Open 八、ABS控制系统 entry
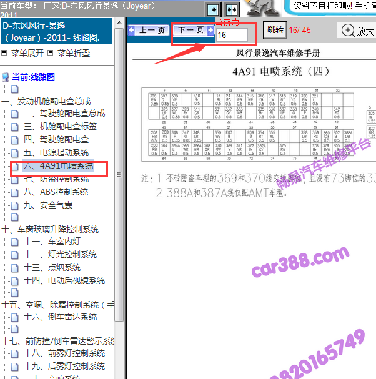 pyautogui.click(x=56, y=192)
